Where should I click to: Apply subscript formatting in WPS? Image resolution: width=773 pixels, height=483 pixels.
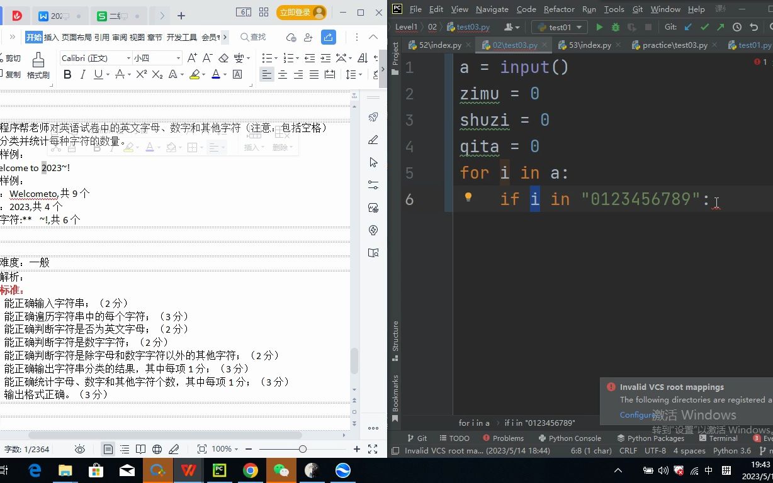point(157,74)
